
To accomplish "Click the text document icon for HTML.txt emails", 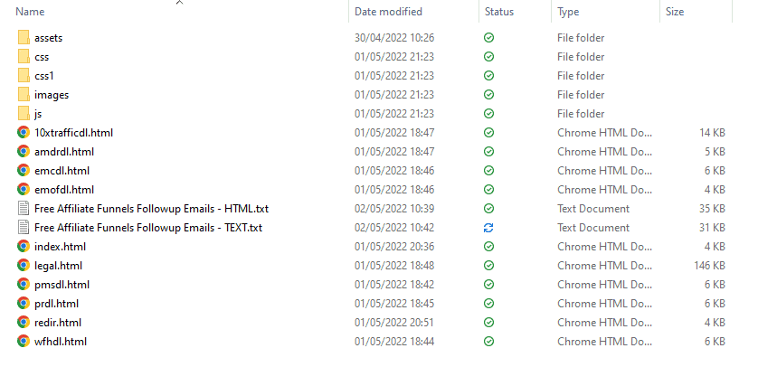I will [x=24, y=209].
